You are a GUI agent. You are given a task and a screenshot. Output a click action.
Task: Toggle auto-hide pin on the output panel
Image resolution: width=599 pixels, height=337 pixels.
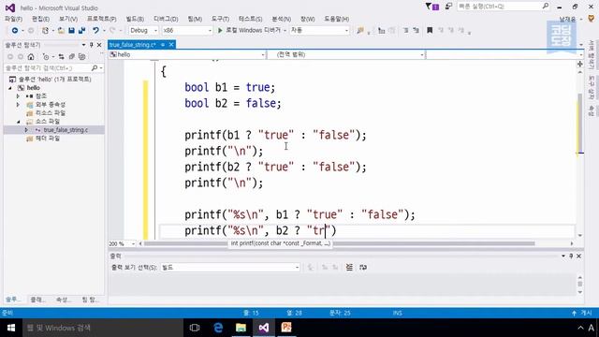pos(571,256)
